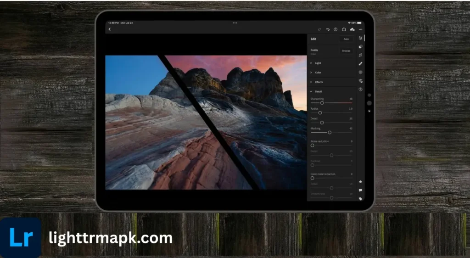
Task: Select the Crop and rotate tool
Action: [x=361, y=55]
